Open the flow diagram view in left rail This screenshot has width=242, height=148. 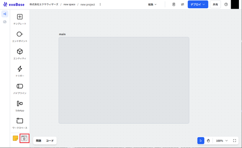pyautogui.click(x=5, y=14)
